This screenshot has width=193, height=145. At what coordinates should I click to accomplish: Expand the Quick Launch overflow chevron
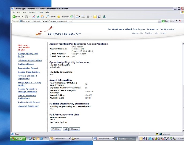tap(45, 138)
